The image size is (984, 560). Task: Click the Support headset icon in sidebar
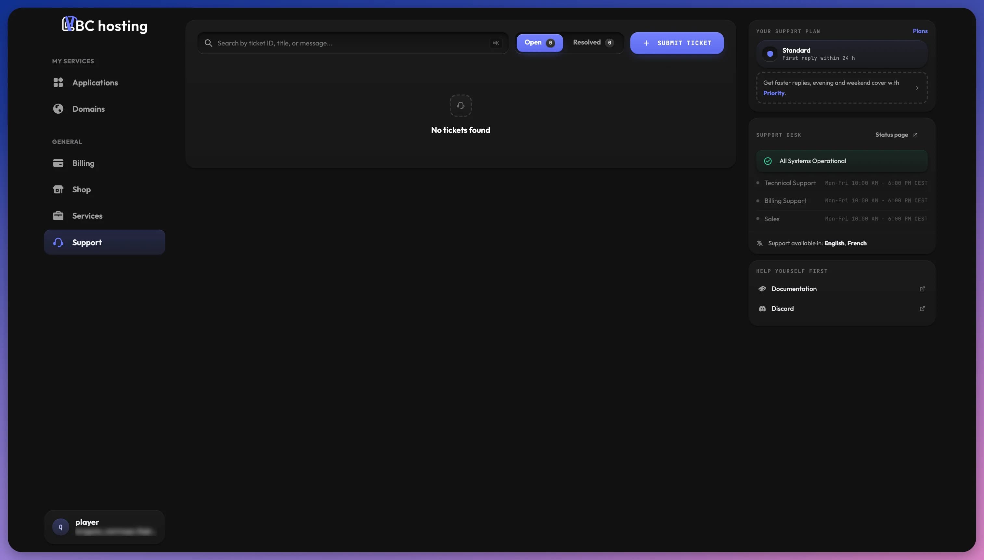pos(58,242)
